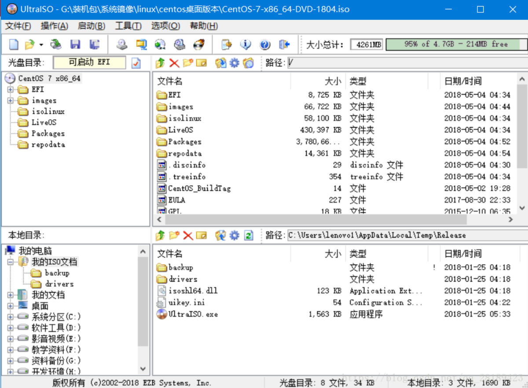Screen dimensions: 528x388
Task: Click the Open file folder icon
Action: click(29, 44)
